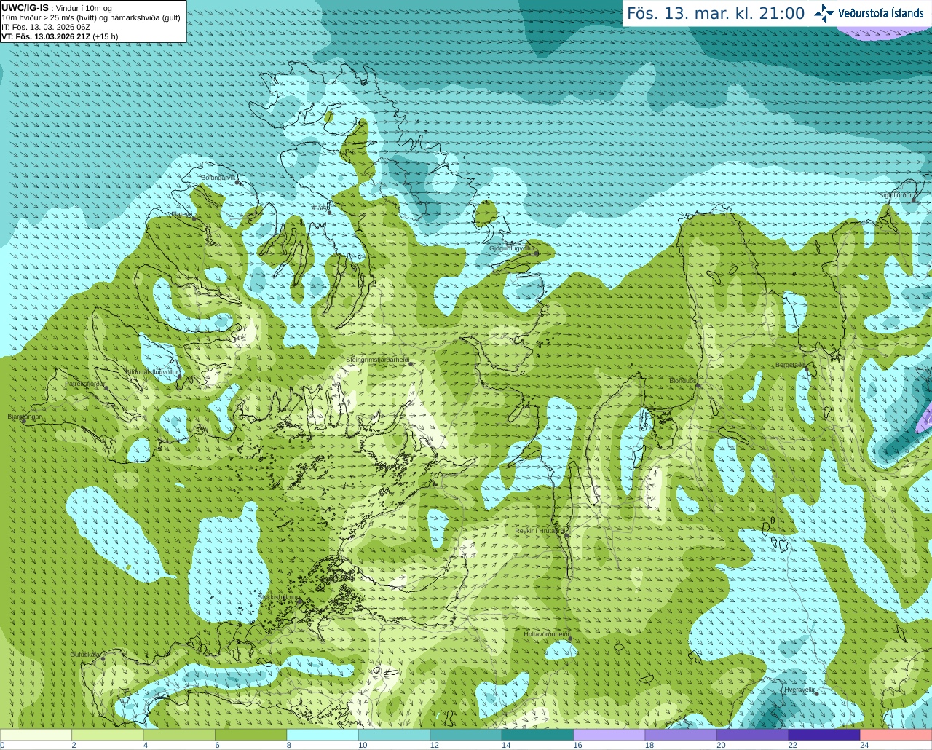The image size is (932, 750).
Task: Click the legend value '12'
Action: [434, 745]
